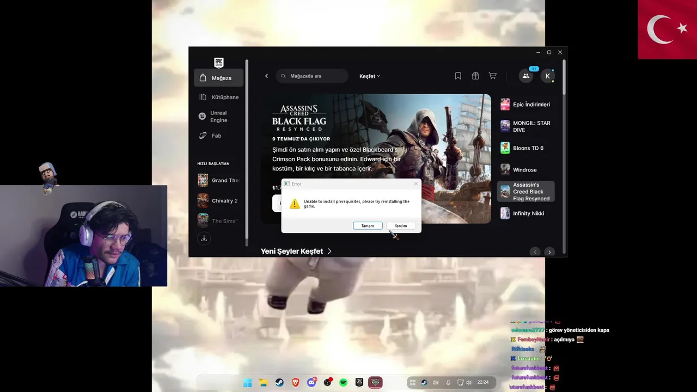The width and height of the screenshot is (697, 392).
Task: Expand the Keşfet dropdown menu
Action: click(x=370, y=76)
